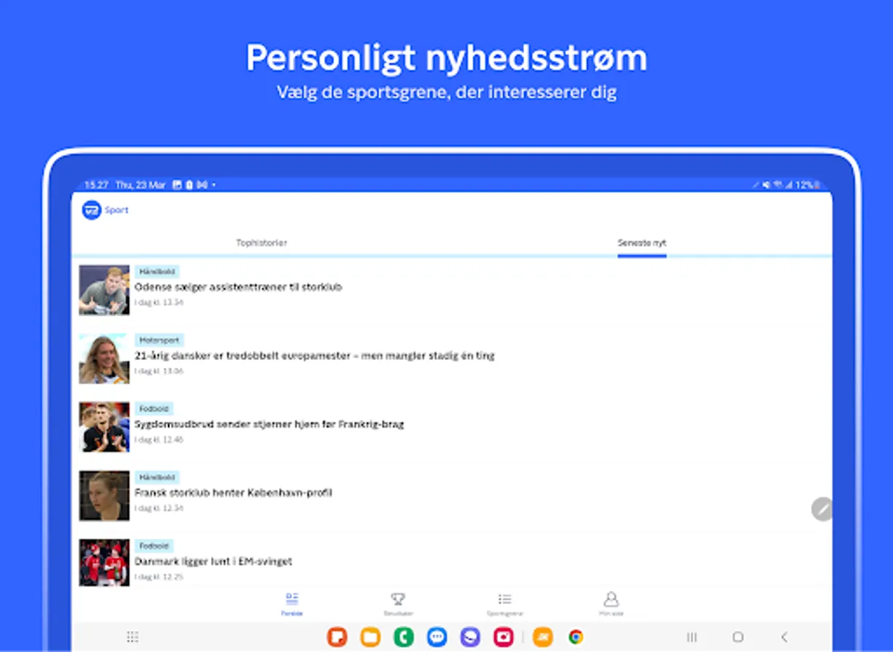The width and height of the screenshot is (893, 652).
Task: Click the status bar clock 15.27
Action: pos(96,185)
